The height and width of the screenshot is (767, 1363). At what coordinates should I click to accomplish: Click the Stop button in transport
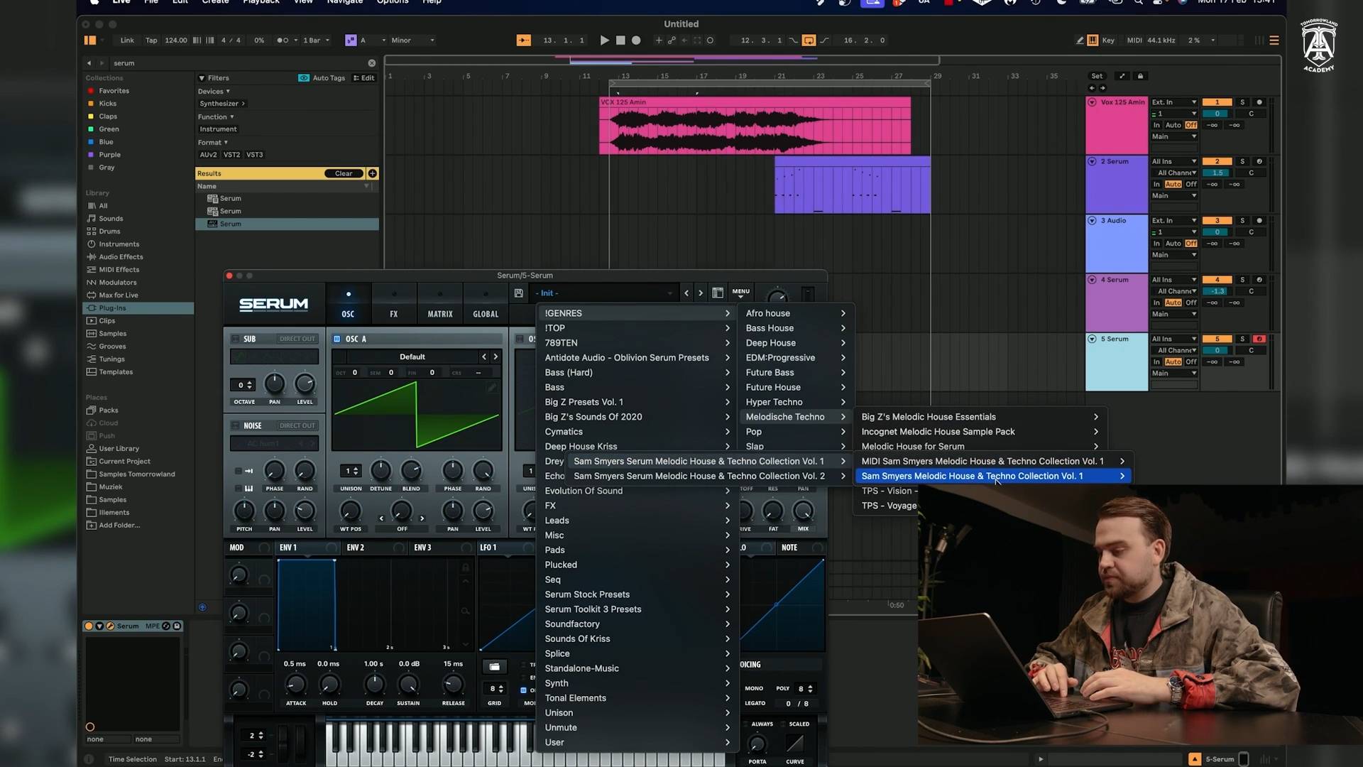tap(620, 40)
